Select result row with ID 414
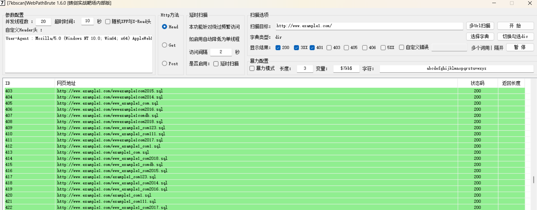537x210 pixels. pos(265,158)
